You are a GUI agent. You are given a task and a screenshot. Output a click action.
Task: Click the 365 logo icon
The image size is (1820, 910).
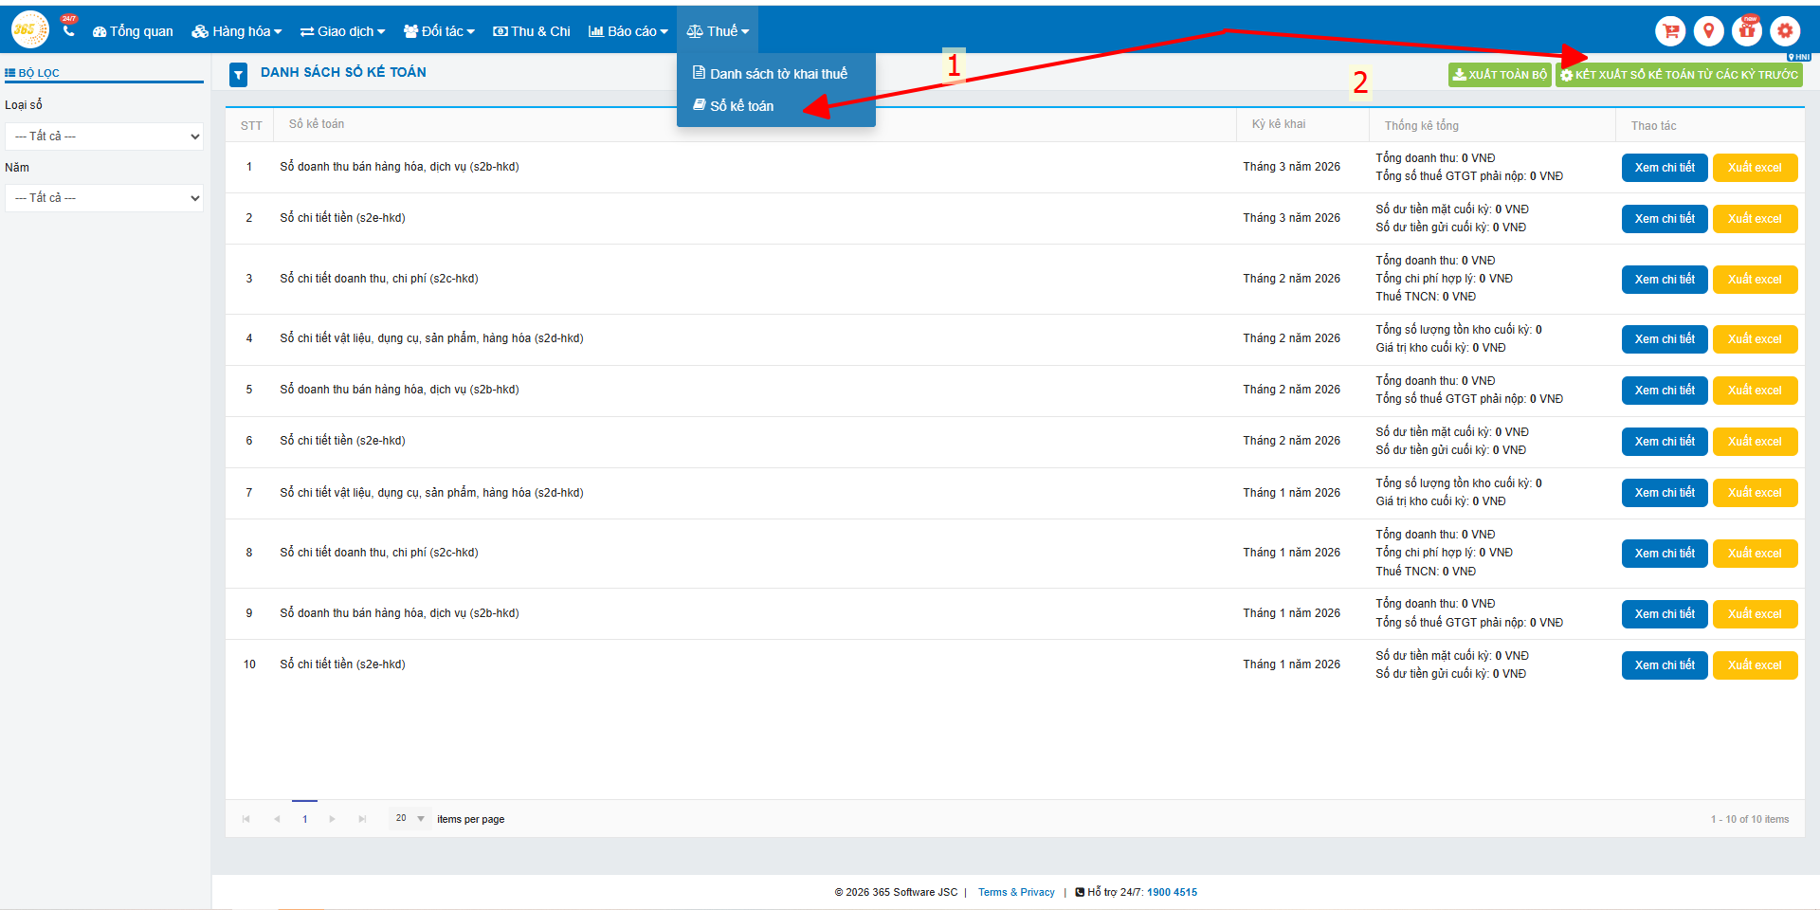[x=29, y=30]
